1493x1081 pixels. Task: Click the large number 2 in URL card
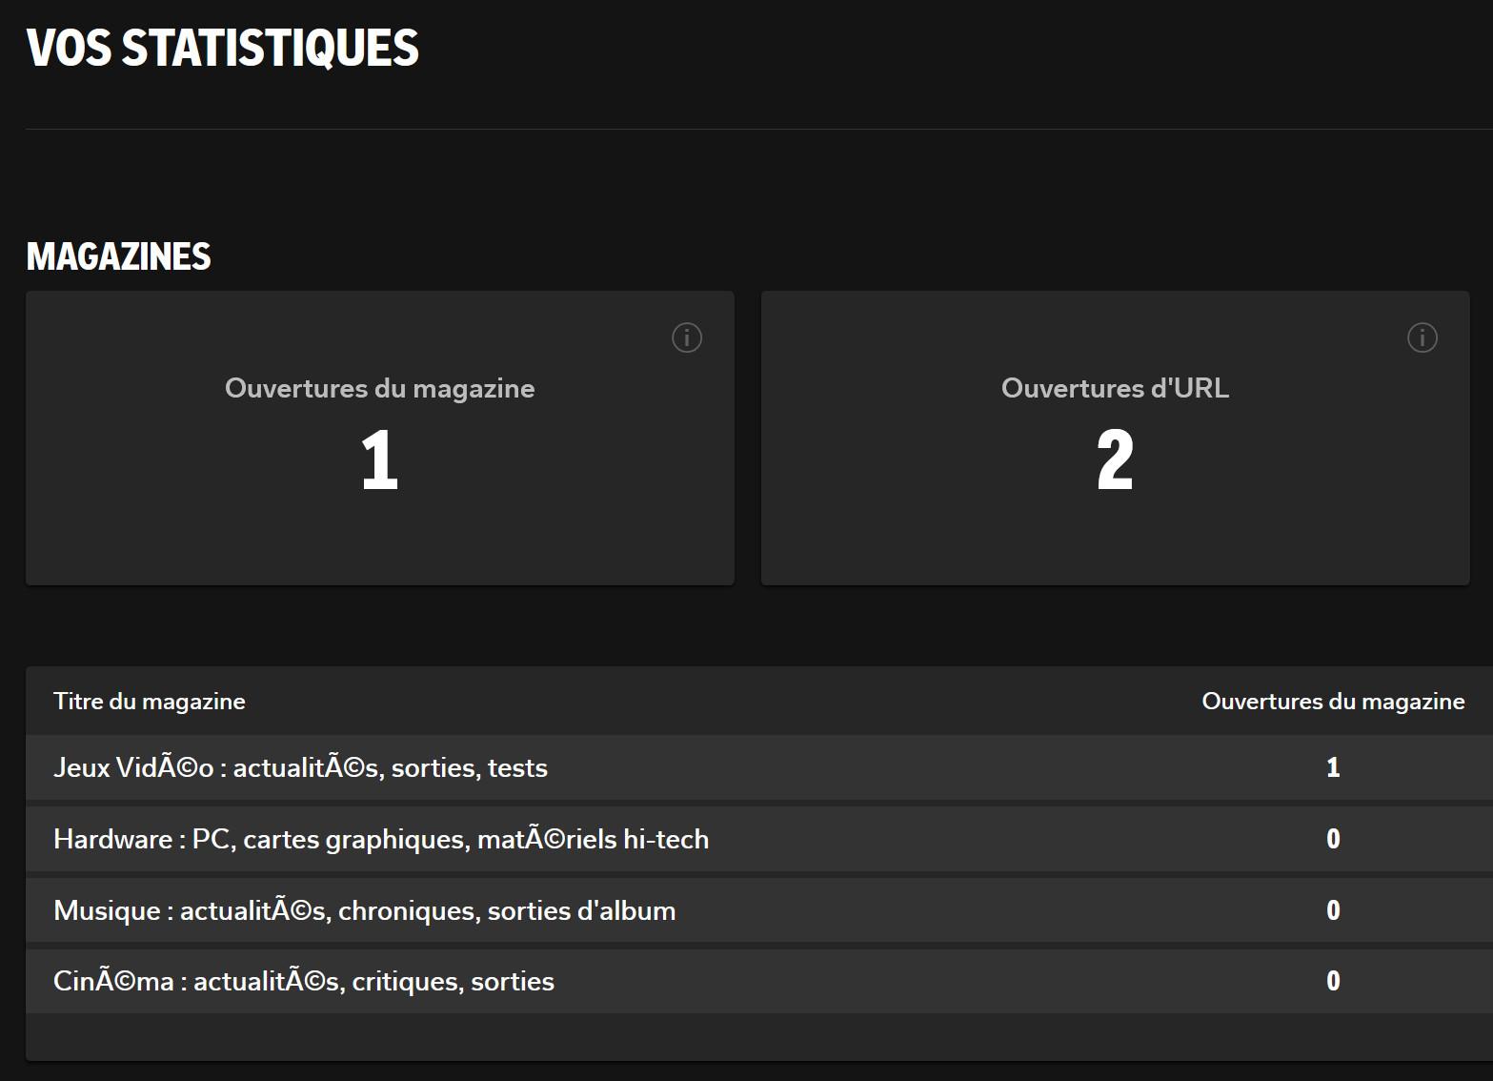(x=1115, y=459)
